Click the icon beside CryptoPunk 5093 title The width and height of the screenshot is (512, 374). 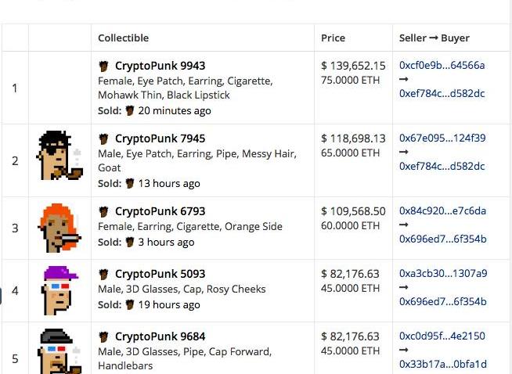(x=103, y=275)
